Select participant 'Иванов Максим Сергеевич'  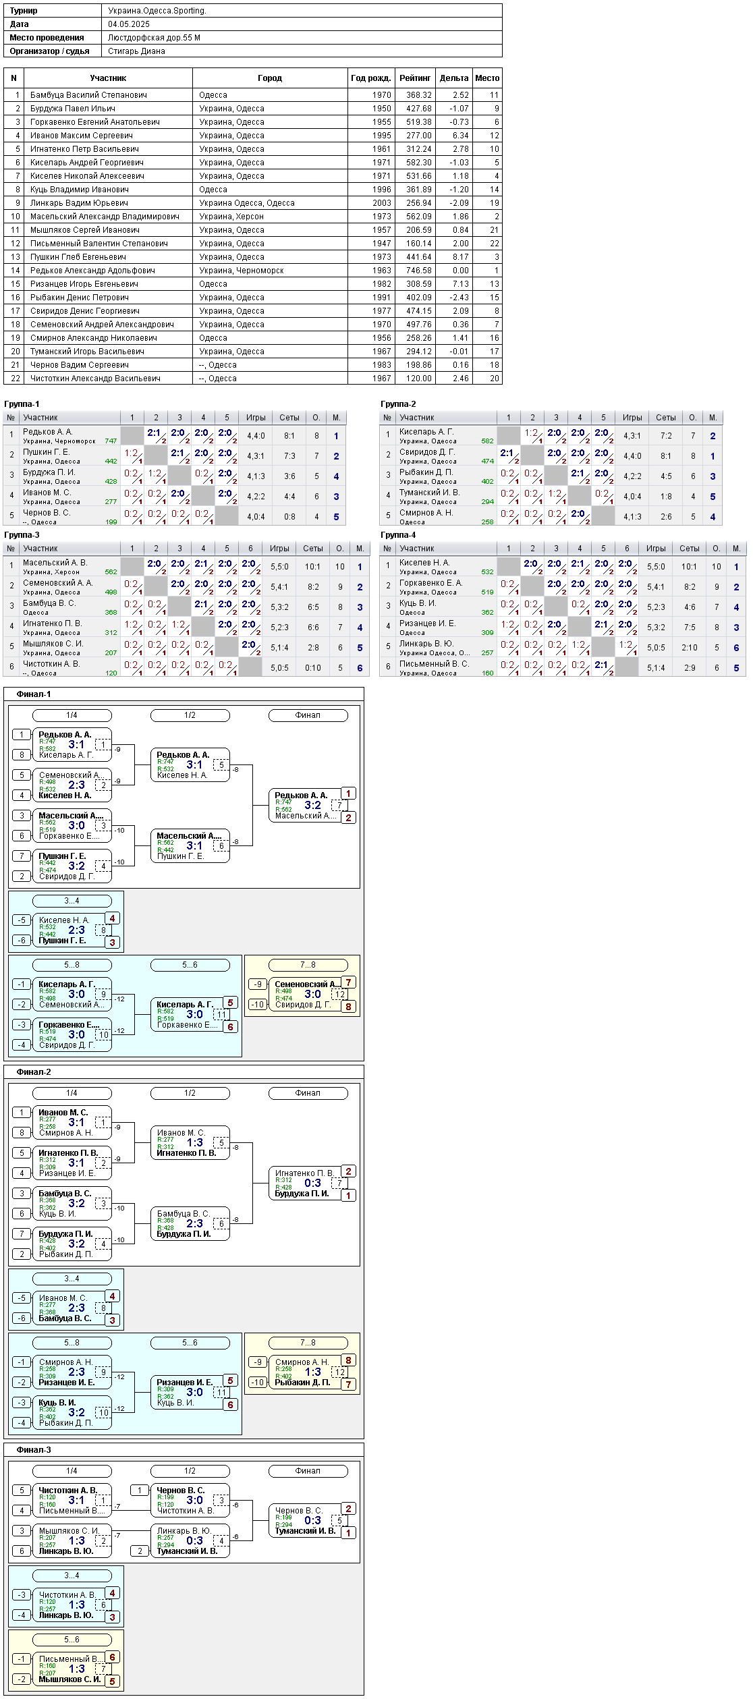[x=82, y=136]
